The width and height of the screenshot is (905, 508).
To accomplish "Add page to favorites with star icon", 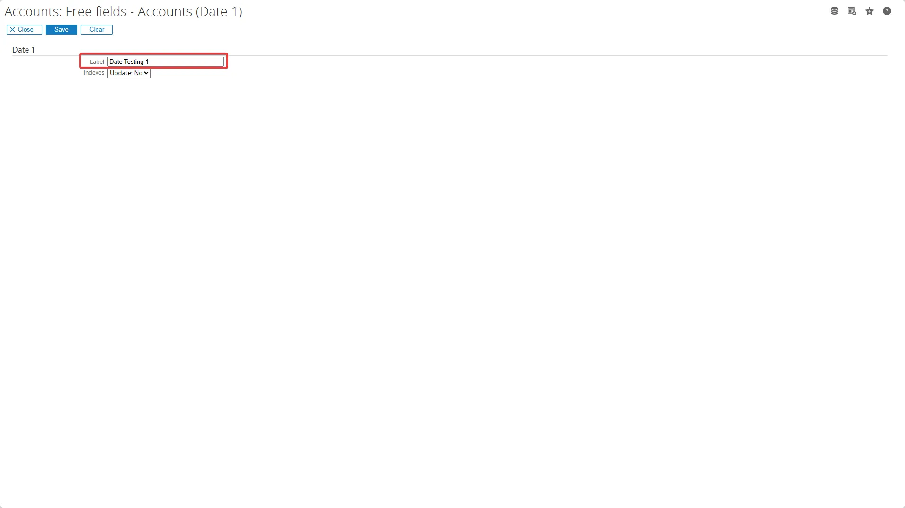I will click(870, 11).
